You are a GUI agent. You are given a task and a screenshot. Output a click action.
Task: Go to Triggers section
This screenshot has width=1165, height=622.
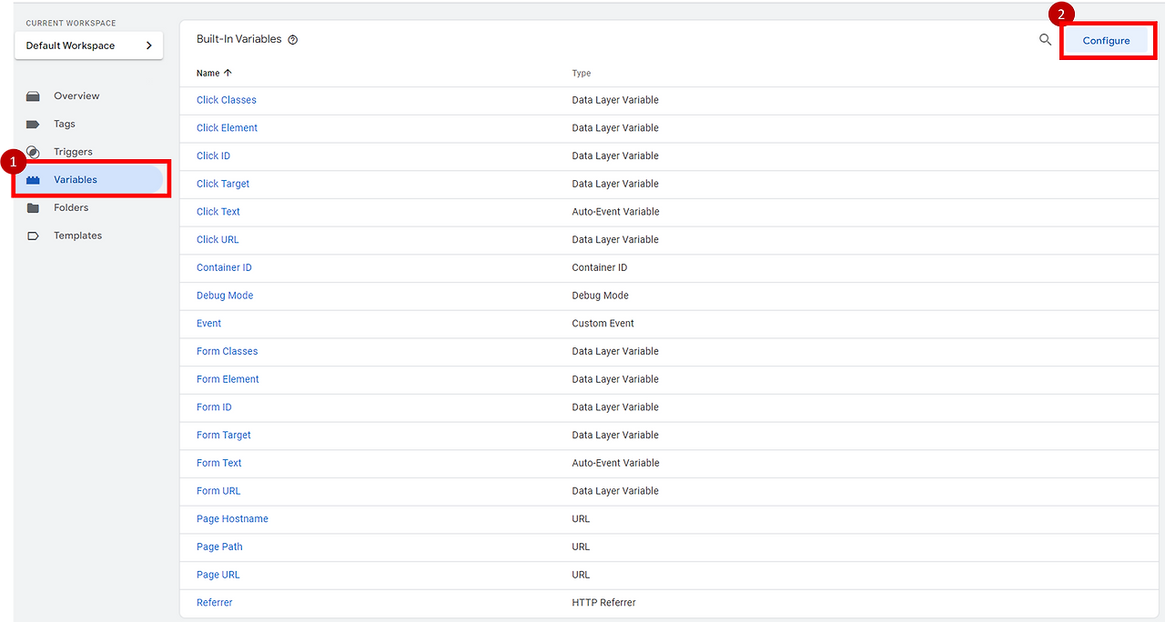[x=73, y=152]
